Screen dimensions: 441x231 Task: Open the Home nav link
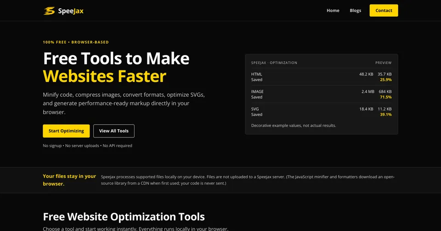333,11
